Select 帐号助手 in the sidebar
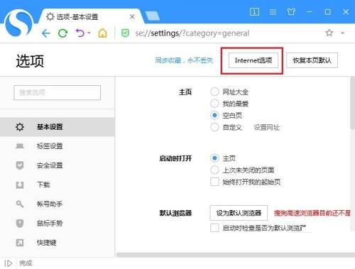 (x=58, y=204)
